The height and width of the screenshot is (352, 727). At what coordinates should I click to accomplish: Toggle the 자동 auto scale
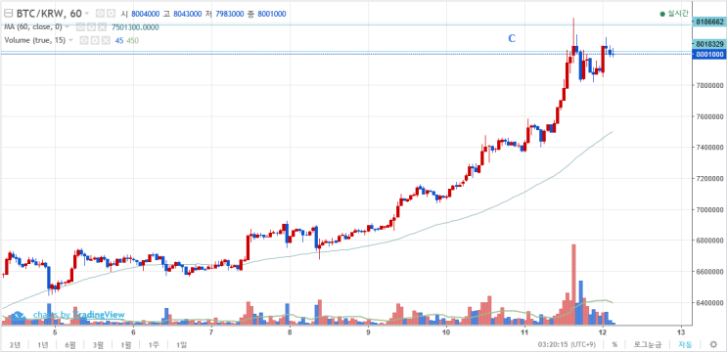pos(685,344)
